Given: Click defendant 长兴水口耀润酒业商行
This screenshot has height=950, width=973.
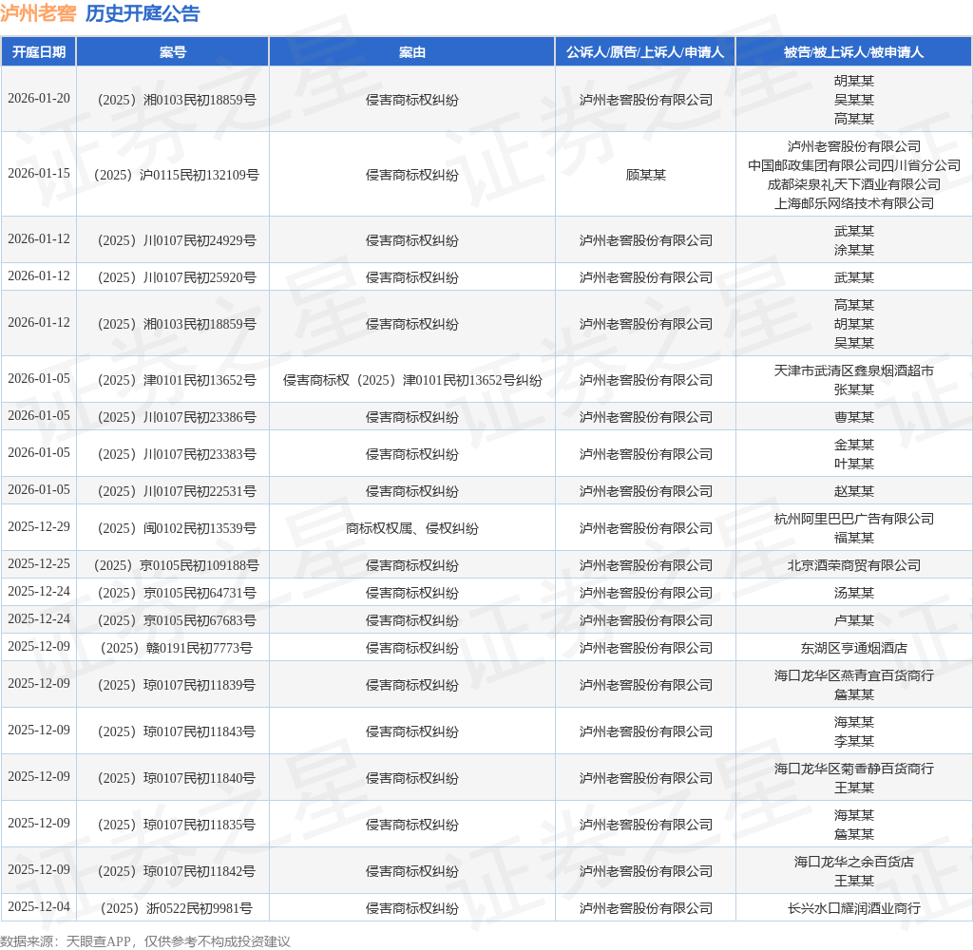Looking at the screenshot, I should click(x=854, y=908).
